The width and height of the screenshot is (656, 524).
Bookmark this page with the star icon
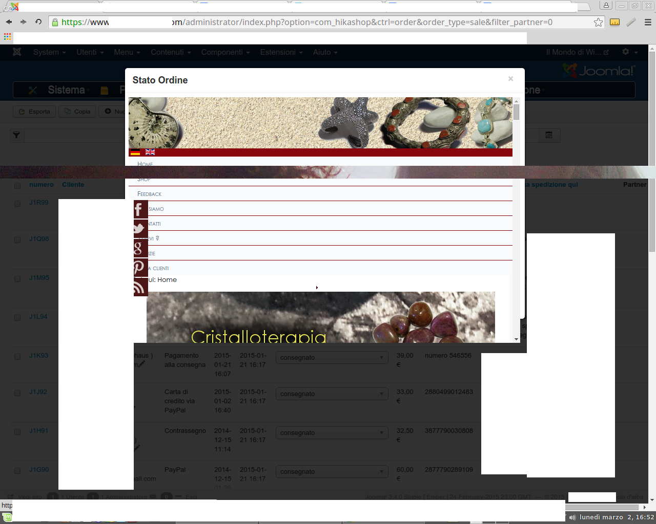click(598, 22)
